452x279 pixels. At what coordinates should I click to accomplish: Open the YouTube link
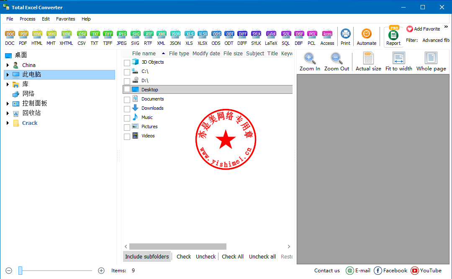coord(426,270)
